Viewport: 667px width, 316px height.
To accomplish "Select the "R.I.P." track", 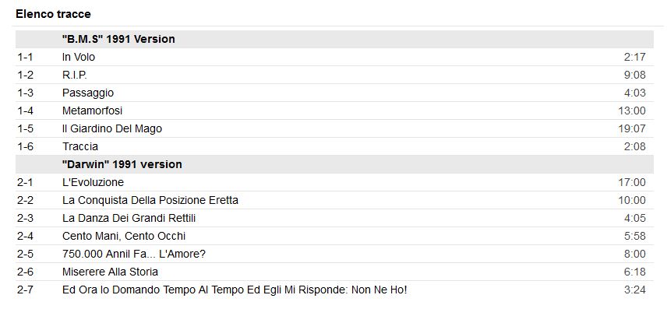I will coord(75,75).
